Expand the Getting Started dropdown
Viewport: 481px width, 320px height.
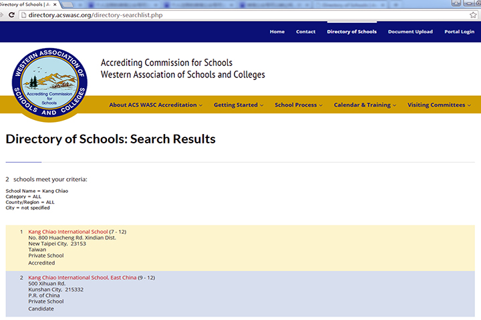(x=238, y=105)
